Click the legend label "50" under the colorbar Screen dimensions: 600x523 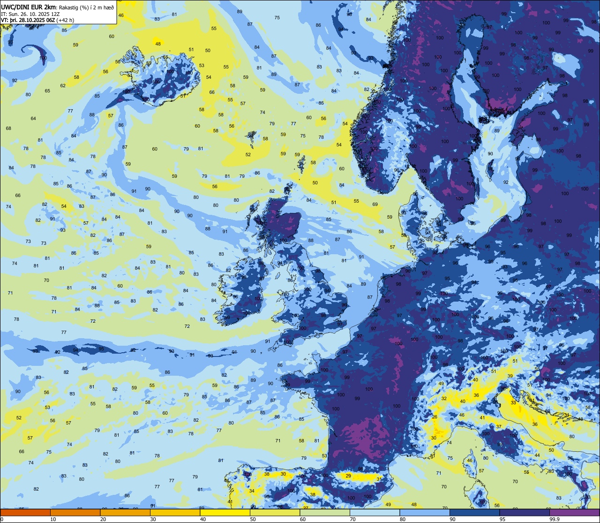253,519
